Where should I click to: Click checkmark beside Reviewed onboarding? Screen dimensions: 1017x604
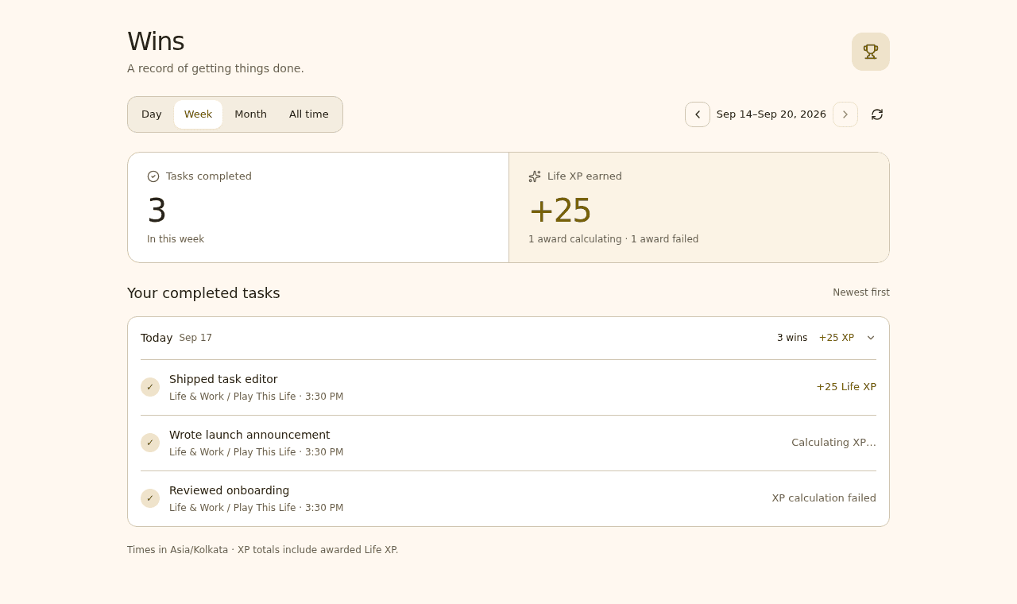click(150, 498)
